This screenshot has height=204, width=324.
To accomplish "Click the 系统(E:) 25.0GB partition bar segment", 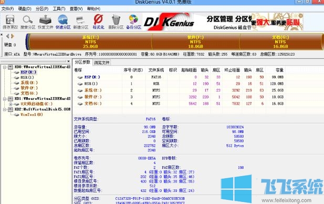I will click(90, 42).
